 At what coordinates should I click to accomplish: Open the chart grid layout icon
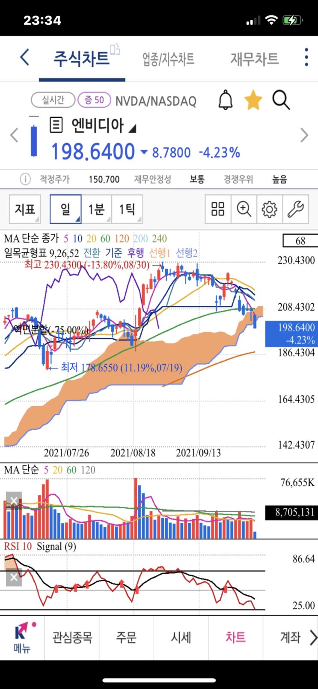point(218,209)
